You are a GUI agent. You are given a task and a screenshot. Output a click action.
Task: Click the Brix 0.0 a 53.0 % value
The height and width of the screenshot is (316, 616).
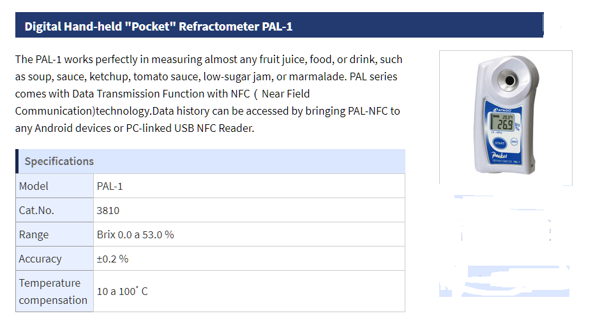pyautogui.click(x=135, y=234)
